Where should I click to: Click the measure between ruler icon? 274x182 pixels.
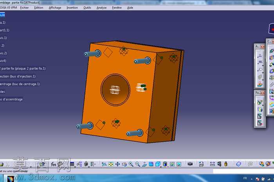click(212, 164)
